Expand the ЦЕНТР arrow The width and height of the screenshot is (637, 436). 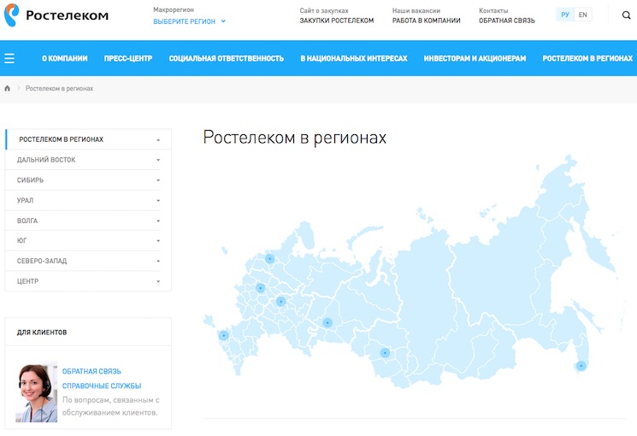[x=158, y=281]
